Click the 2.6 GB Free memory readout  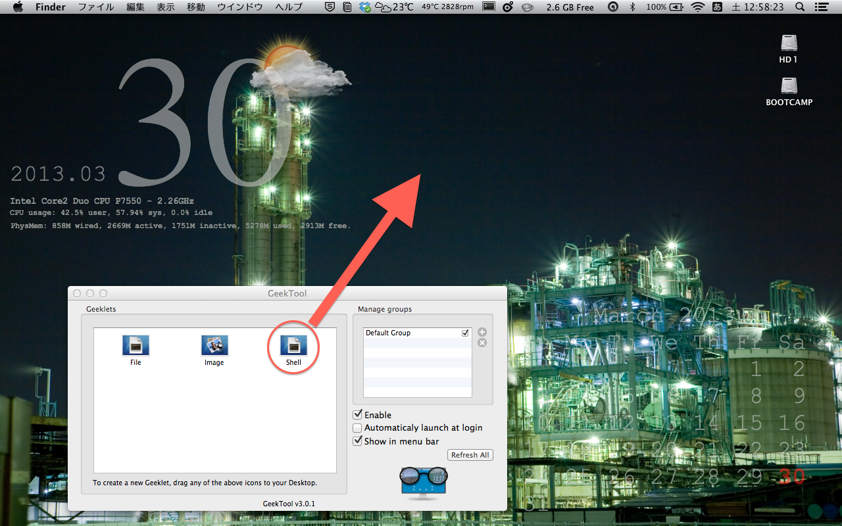point(570,7)
